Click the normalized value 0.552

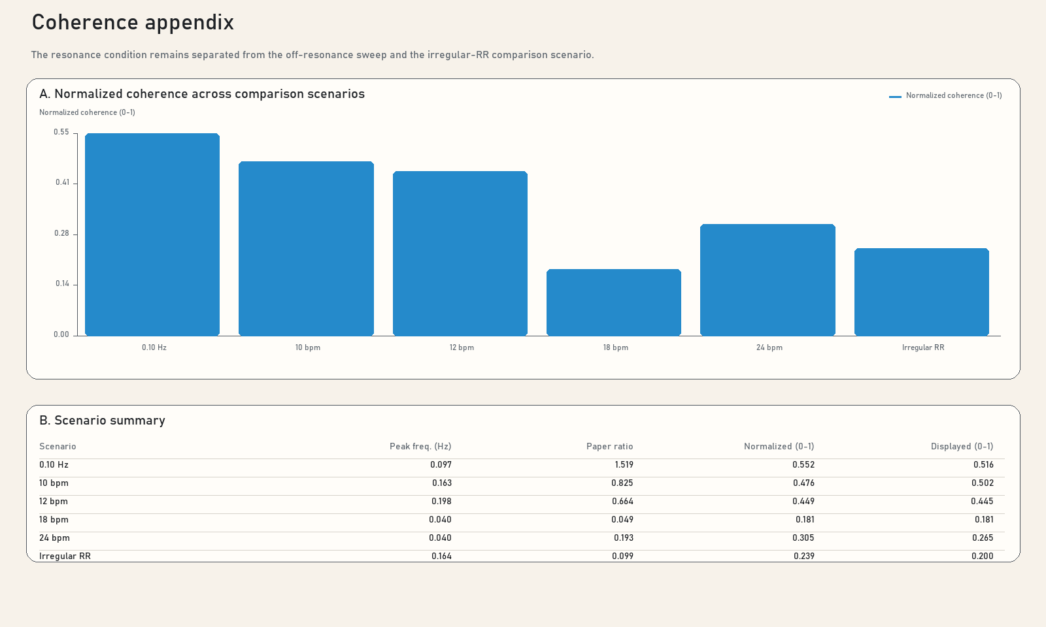tap(803, 465)
